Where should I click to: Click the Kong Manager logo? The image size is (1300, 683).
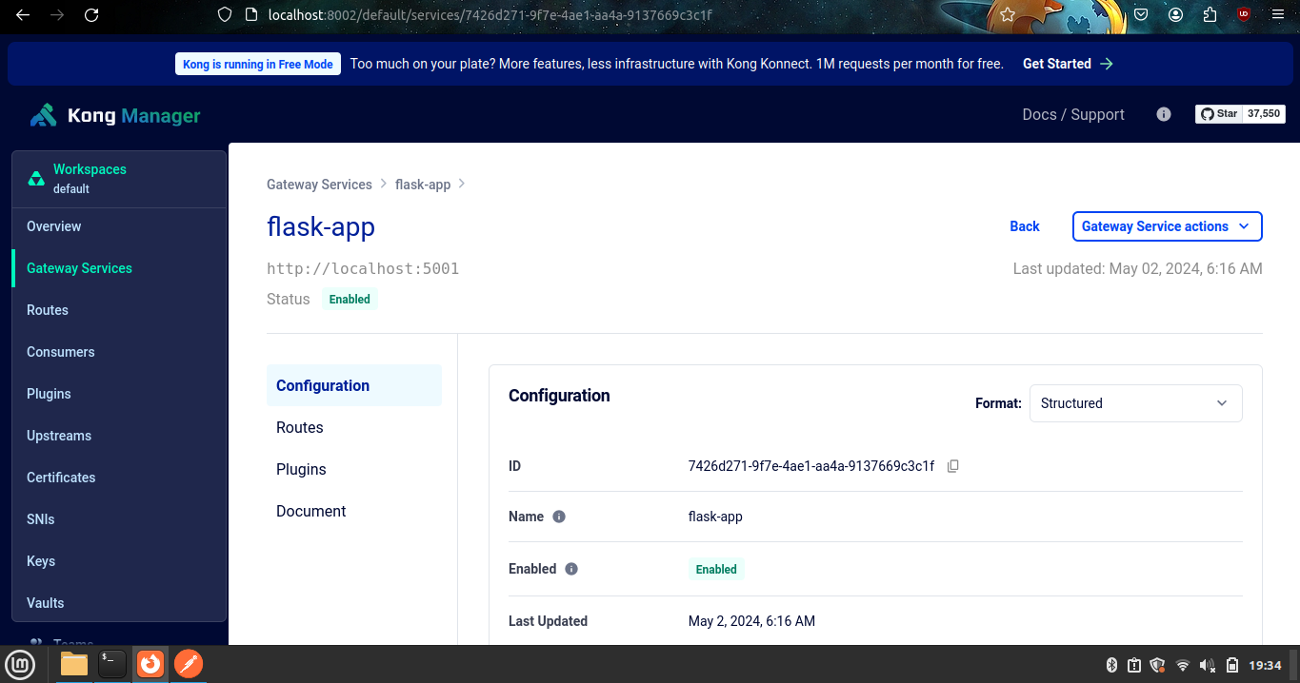114,115
